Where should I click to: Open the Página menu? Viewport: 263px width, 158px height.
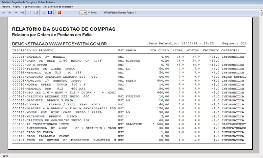[x=17, y=7]
